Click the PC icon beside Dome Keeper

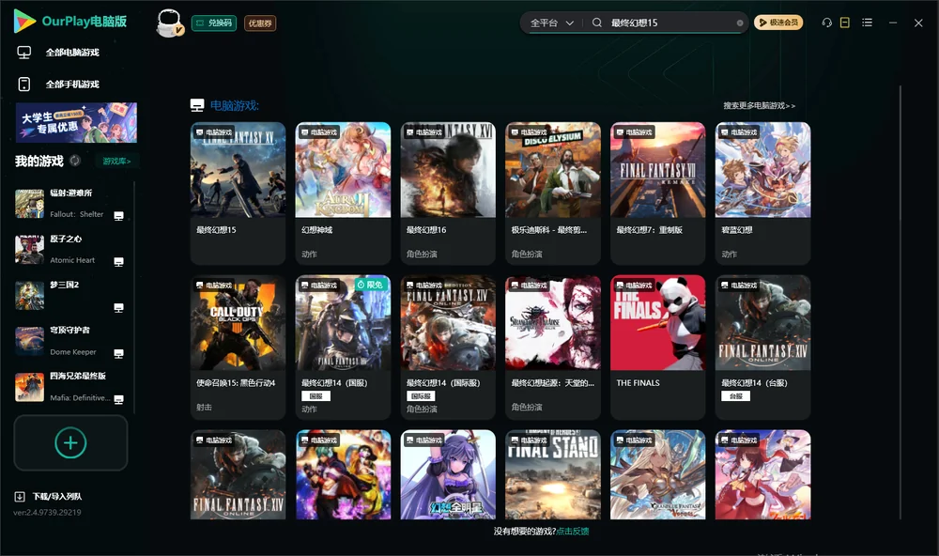point(118,353)
